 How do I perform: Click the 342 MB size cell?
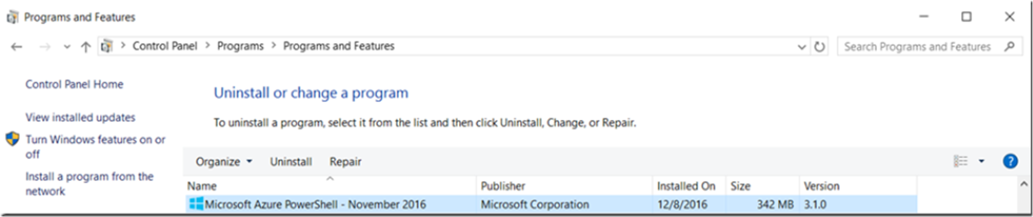click(x=775, y=204)
